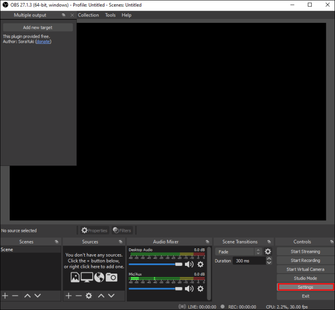This screenshot has height=310, width=335.
Task: Select the Scene item in Scenes list
Action: tap(31, 249)
